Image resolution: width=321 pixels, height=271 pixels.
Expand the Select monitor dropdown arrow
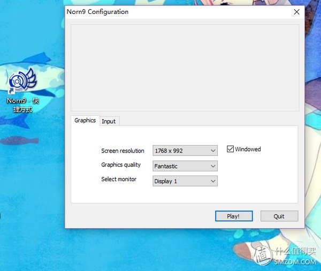(213, 181)
